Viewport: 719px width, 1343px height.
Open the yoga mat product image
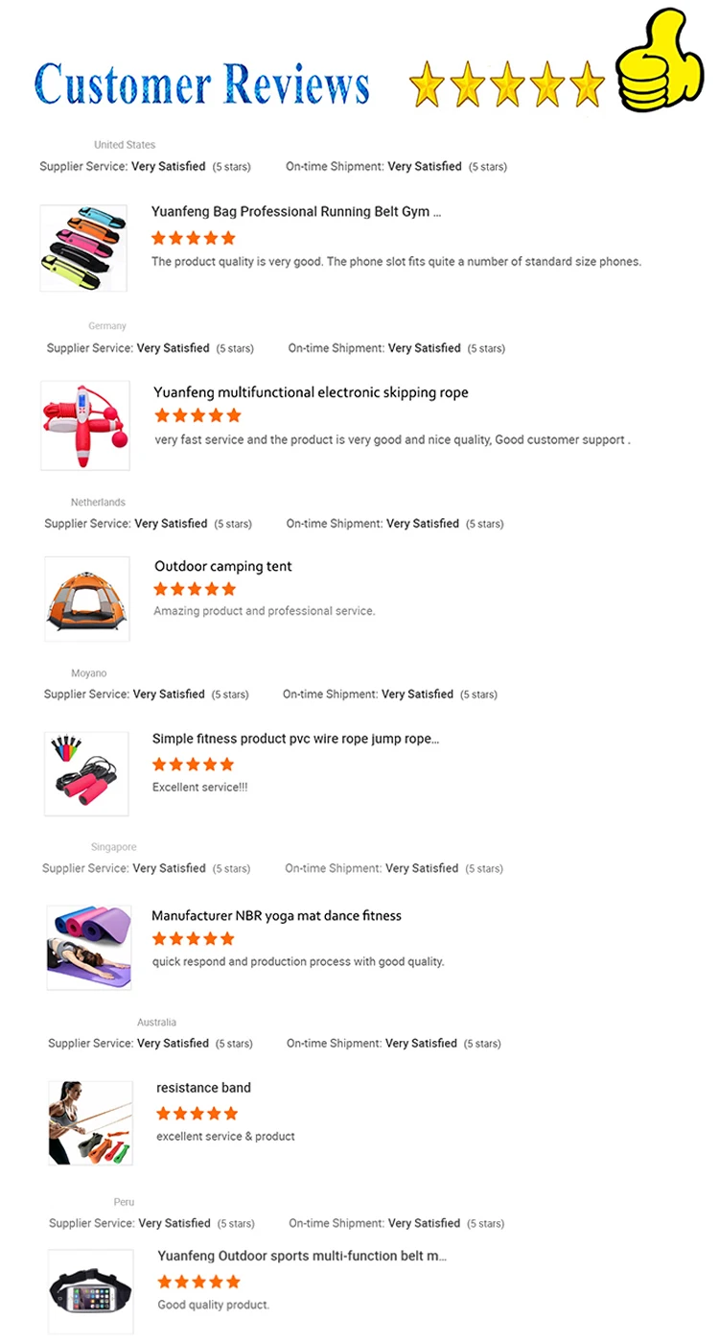pyautogui.click(x=89, y=947)
